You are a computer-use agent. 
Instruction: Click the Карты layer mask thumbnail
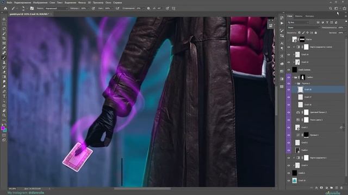click(x=302, y=40)
